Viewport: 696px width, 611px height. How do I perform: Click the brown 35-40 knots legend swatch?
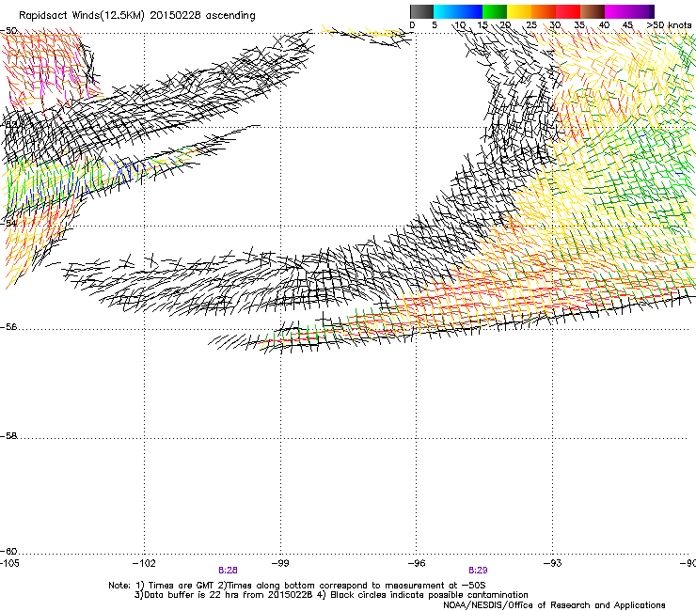click(593, 11)
